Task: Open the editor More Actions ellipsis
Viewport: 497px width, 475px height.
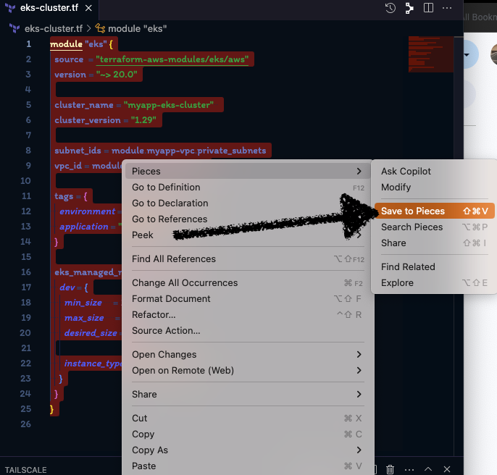Action: 447,8
